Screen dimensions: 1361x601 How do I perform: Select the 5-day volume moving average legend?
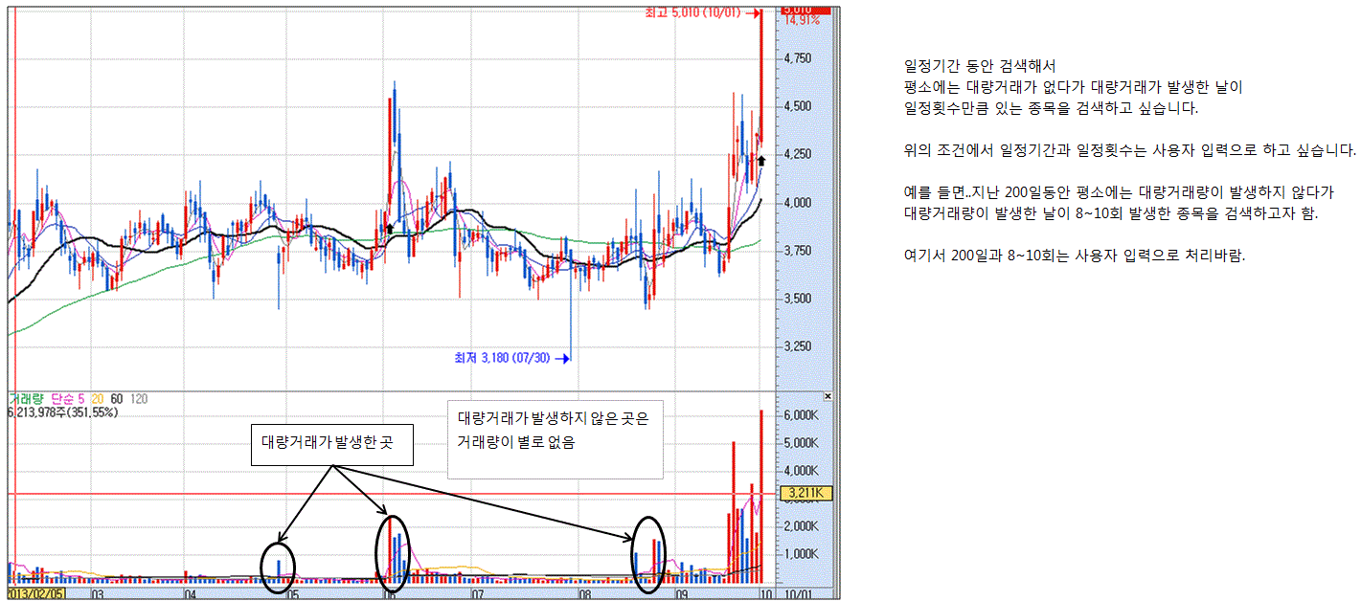tap(66, 397)
